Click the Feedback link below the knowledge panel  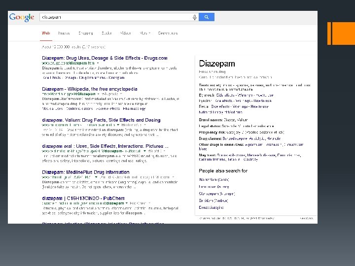click(x=307, y=218)
